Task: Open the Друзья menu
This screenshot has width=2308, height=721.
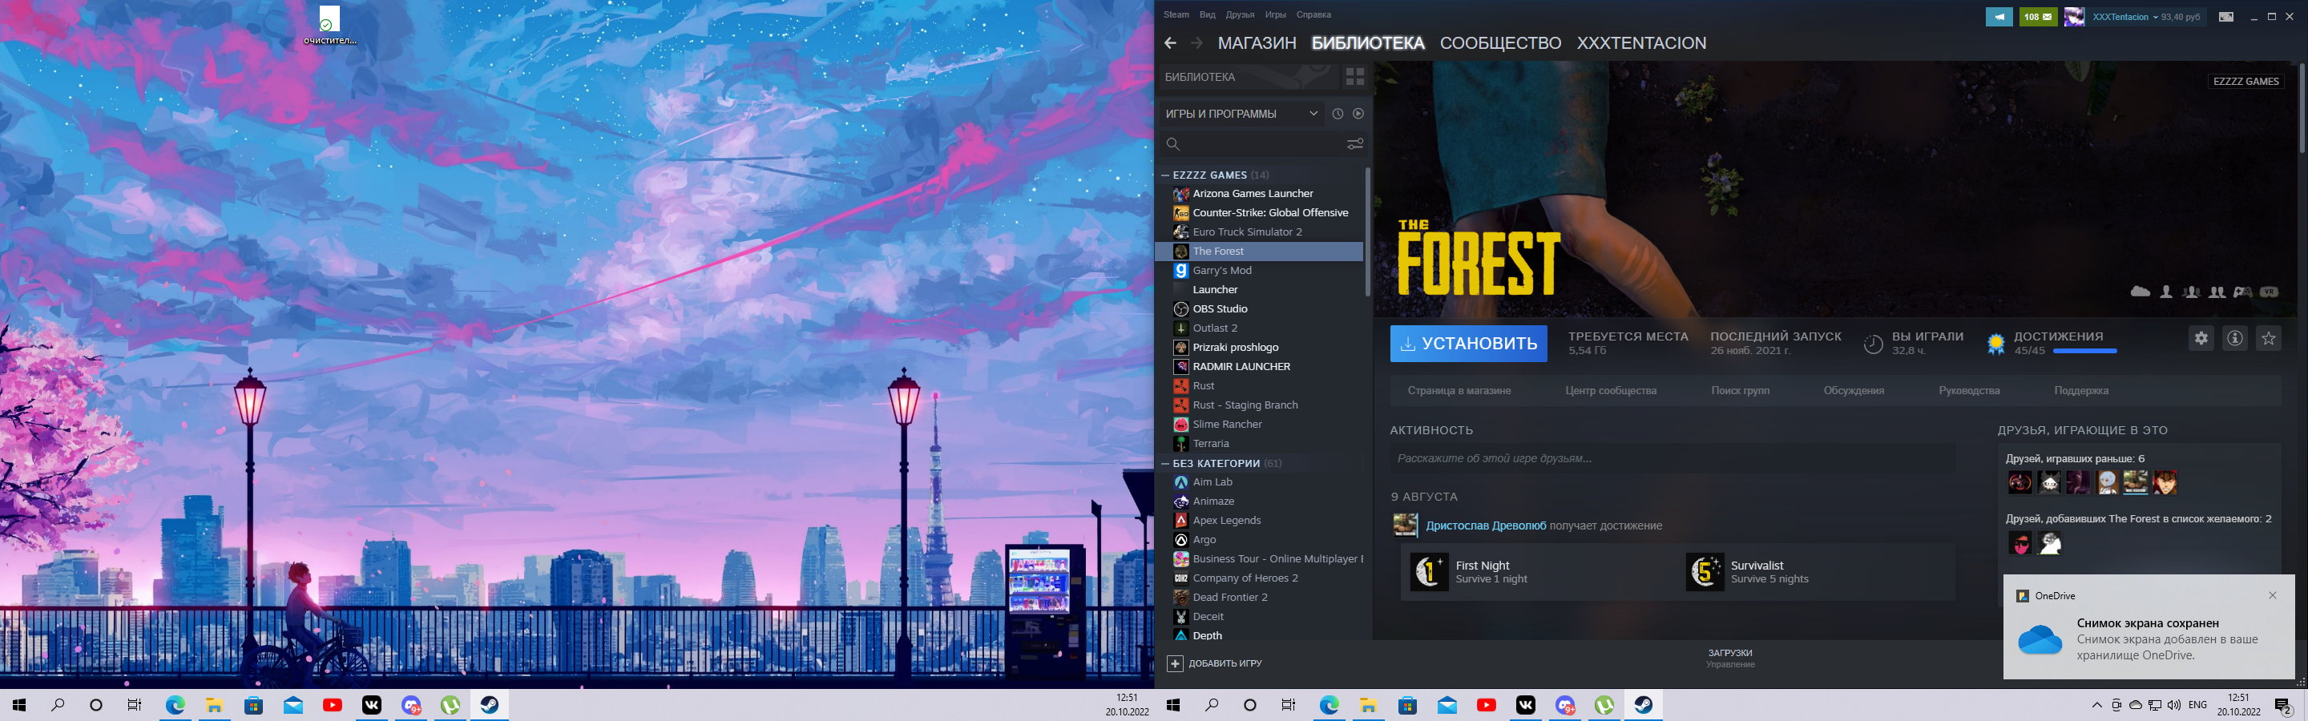Action: pyautogui.click(x=1240, y=14)
